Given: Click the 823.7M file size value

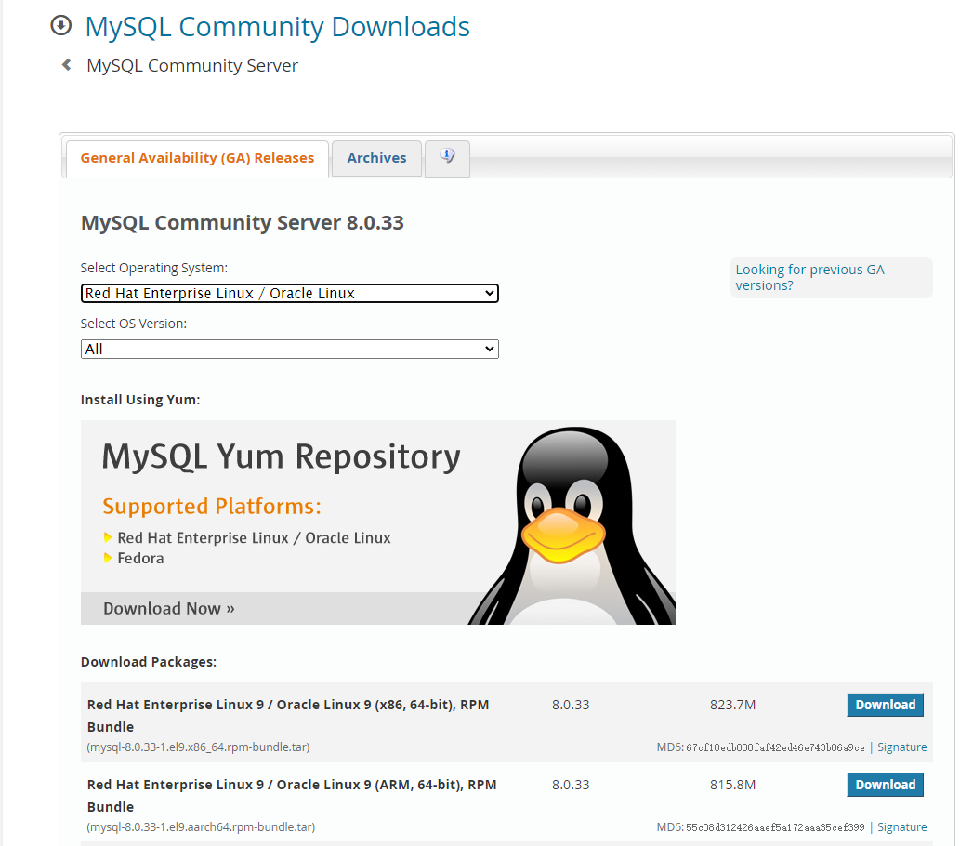Looking at the screenshot, I should tap(733, 705).
